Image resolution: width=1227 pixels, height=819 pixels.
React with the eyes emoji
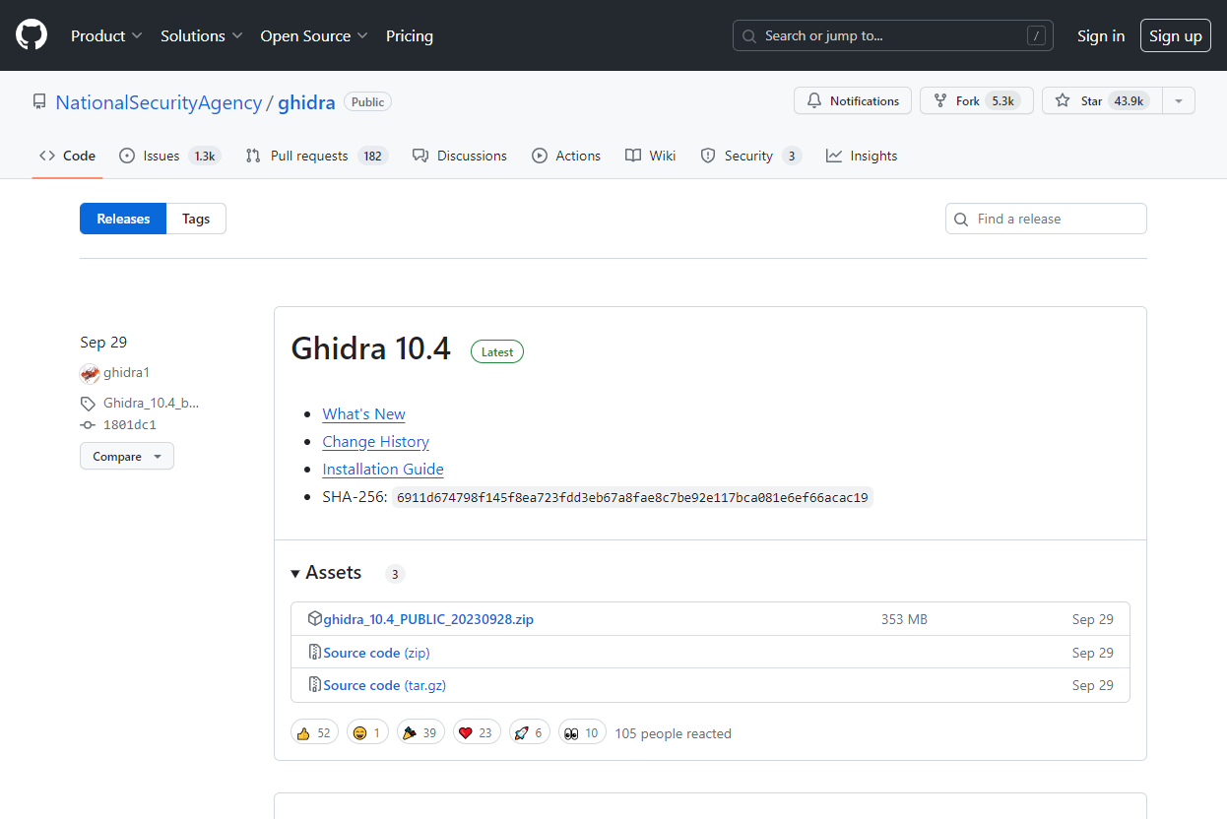(582, 732)
